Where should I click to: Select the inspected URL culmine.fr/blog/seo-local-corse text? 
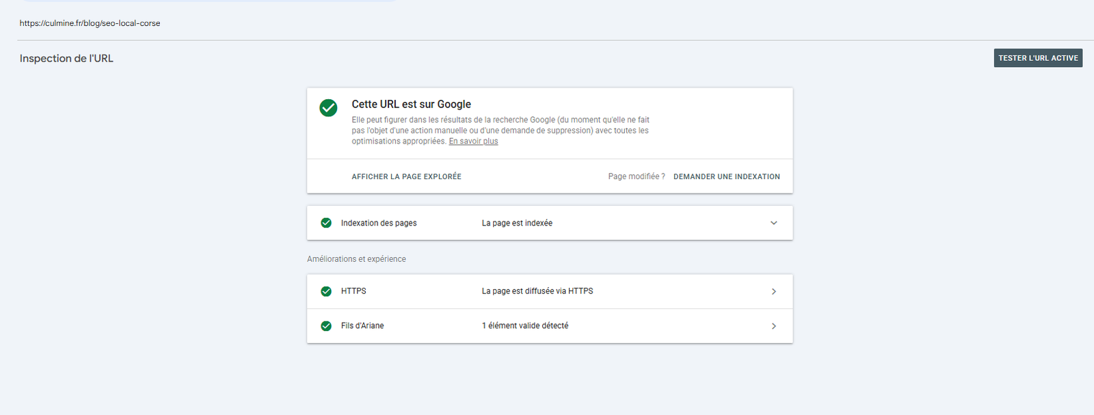coord(90,23)
